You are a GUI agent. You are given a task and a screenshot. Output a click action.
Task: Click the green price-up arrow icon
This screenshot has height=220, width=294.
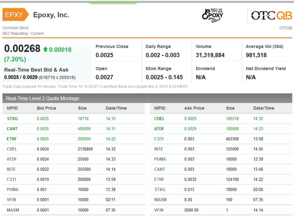(x=45, y=49)
